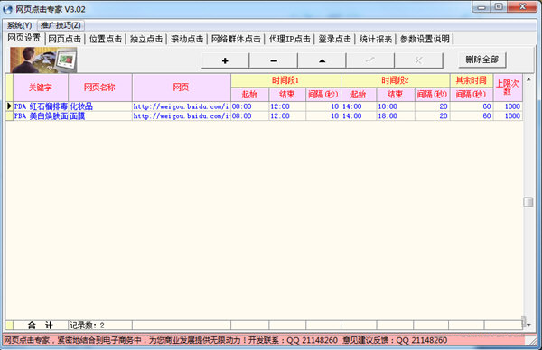This screenshot has width=542, height=350.
Task: Click the 网页 column header
Action: tap(182, 87)
